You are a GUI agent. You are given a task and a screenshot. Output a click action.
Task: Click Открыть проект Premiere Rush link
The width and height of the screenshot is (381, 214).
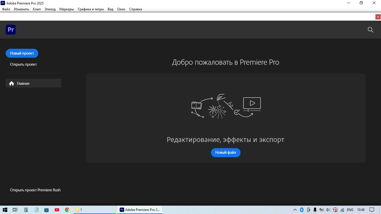click(x=35, y=190)
